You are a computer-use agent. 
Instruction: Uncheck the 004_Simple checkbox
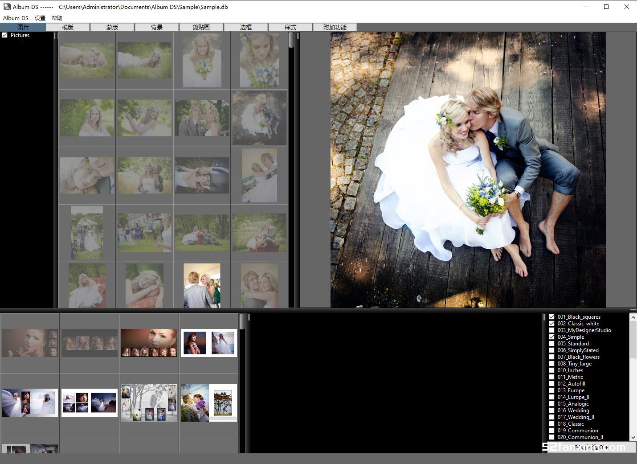coord(552,337)
